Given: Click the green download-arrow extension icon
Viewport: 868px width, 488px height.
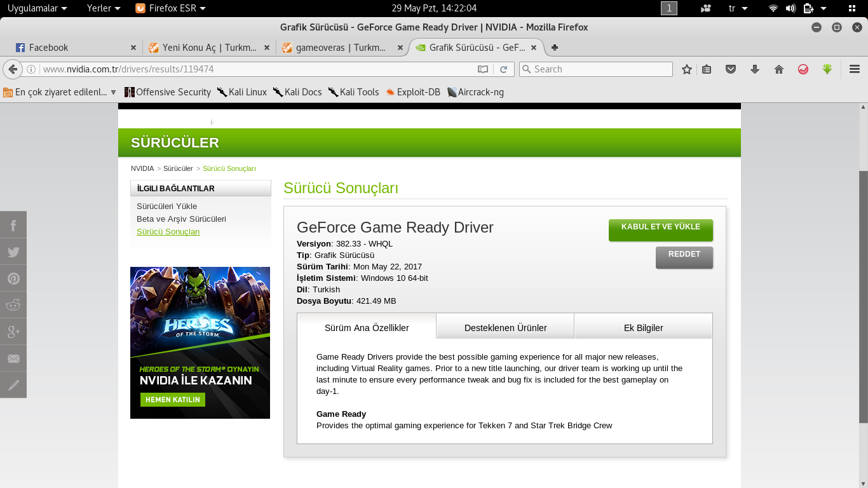Looking at the screenshot, I should pyautogui.click(x=827, y=69).
